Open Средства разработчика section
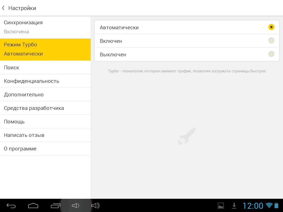The width and height of the screenshot is (283, 212). tap(45, 108)
